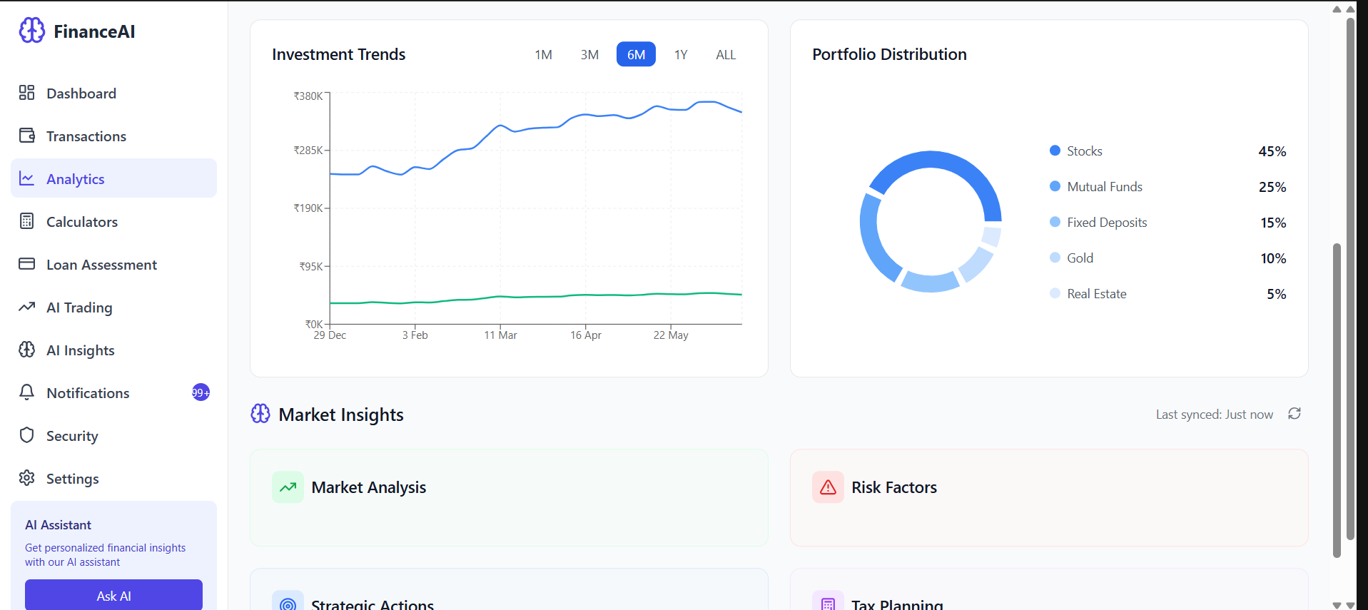Click the browser window scrollbar thumb
Viewport: 1368px width, 610px height.
click(1350, 278)
